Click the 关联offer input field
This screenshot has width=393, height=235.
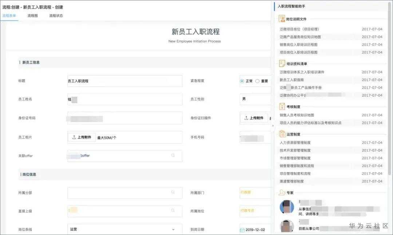click(x=125, y=156)
